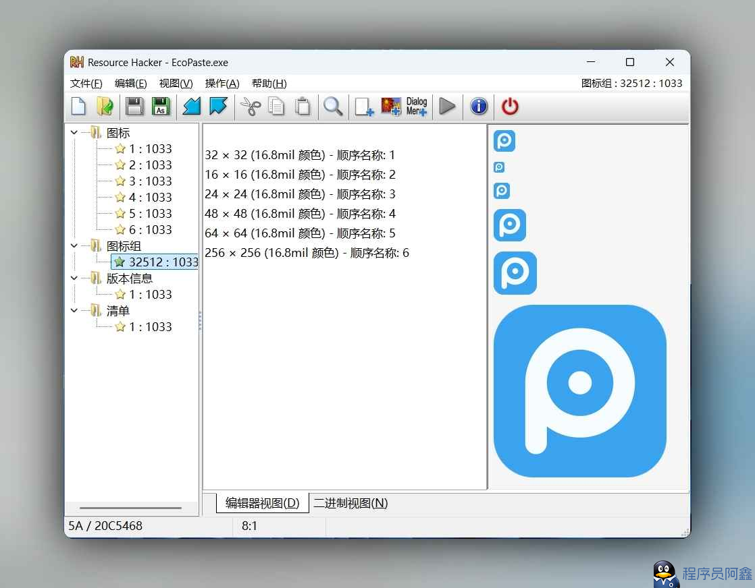Open the 视图(V) menu
Image resolution: width=755 pixels, height=588 pixels.
point(176,83)
